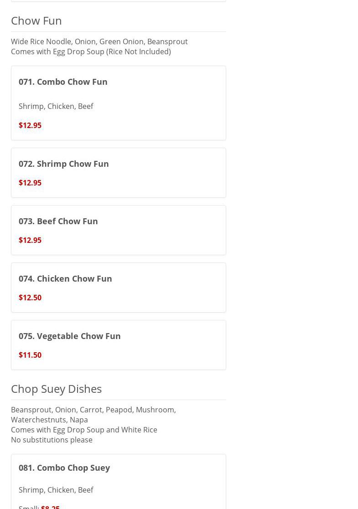
Task: Click the $12.50 price for Chicken Chow Fun
Action: (30, 298)
